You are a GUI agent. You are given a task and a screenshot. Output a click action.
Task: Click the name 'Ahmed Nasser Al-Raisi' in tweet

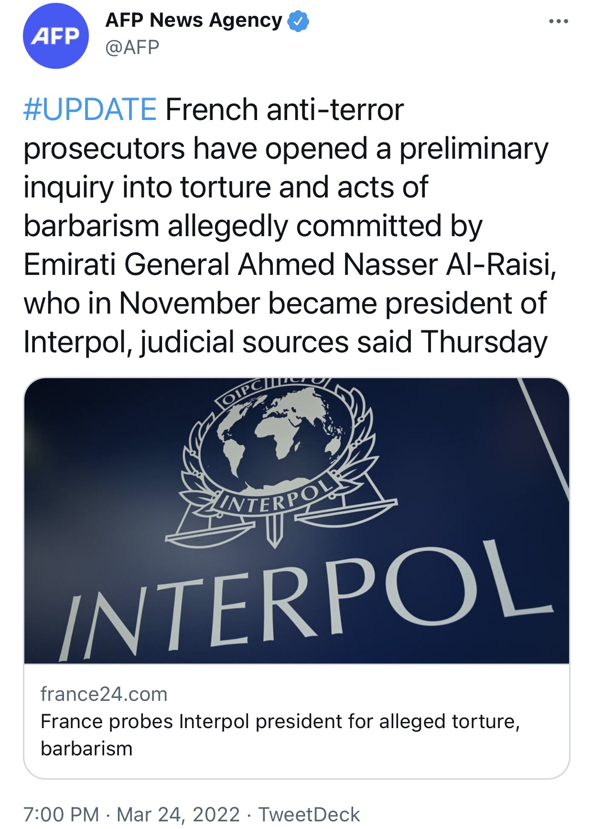[397, 264]
